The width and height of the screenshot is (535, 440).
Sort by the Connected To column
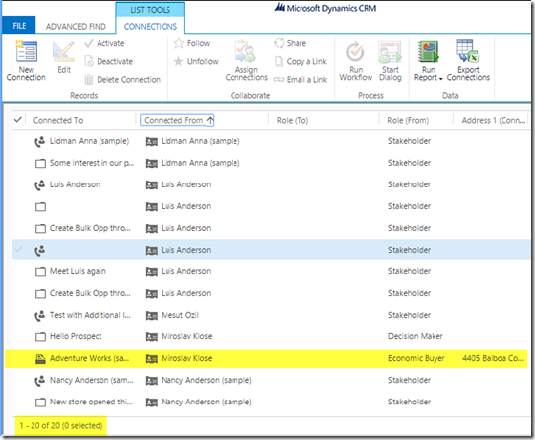pos(58,120)
